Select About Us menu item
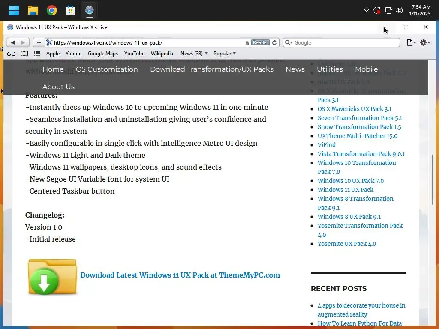 tap(58, 87)
